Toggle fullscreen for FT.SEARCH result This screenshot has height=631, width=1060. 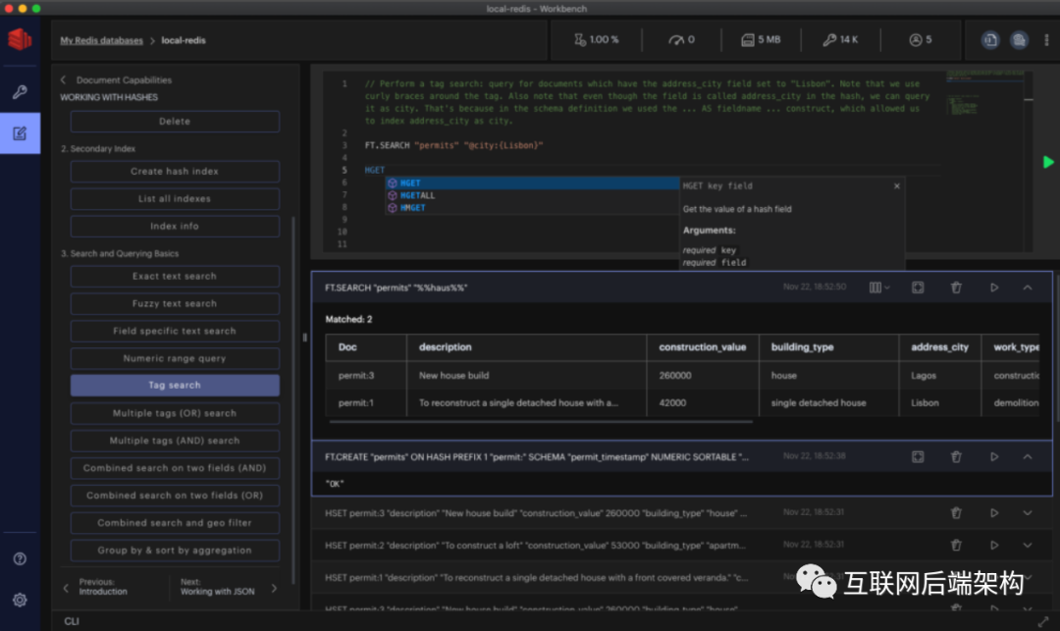pyautogui.click(x=918, y=288)
